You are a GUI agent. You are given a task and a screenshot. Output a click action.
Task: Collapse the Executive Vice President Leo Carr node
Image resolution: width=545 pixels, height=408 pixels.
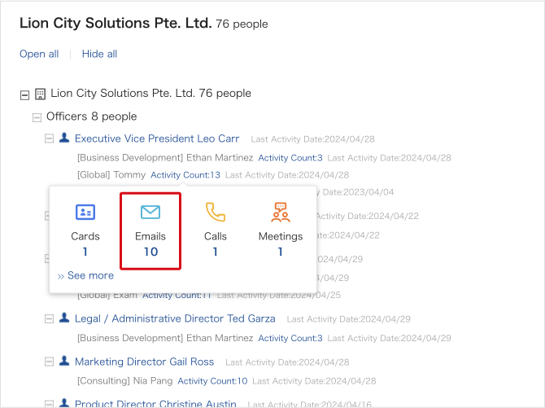coord(50,139)
